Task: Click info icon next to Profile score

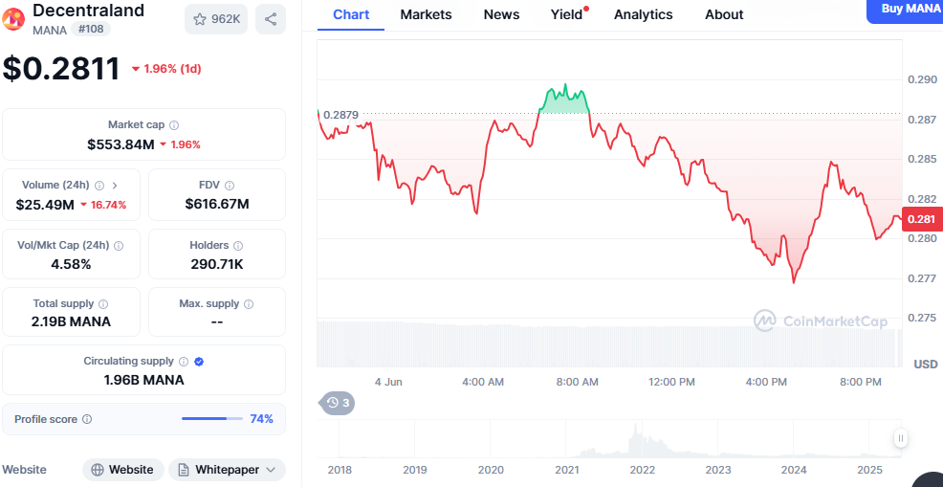Action: tap(87, 419)
